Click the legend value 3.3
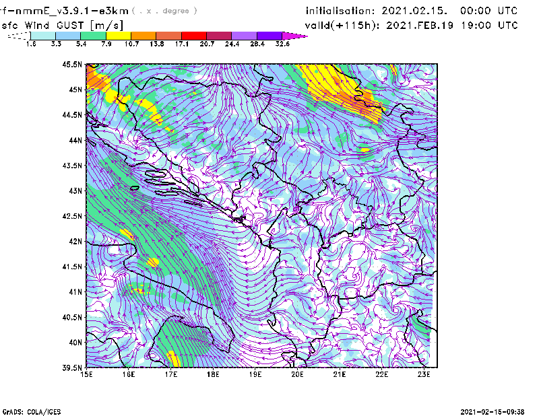Viewport: 539px width, 416px height. pos(56,44)
